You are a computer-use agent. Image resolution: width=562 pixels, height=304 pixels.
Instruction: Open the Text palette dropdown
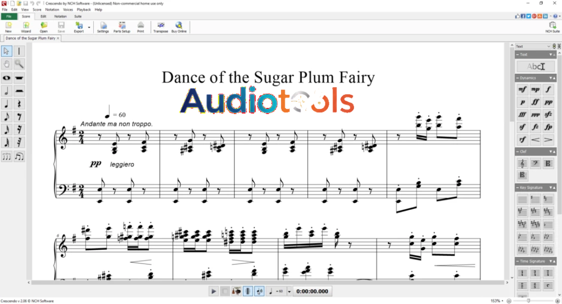tap(533, 47)
